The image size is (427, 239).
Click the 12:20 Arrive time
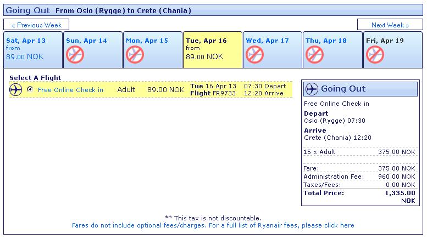pyautogui.click(x=264, y=93)
